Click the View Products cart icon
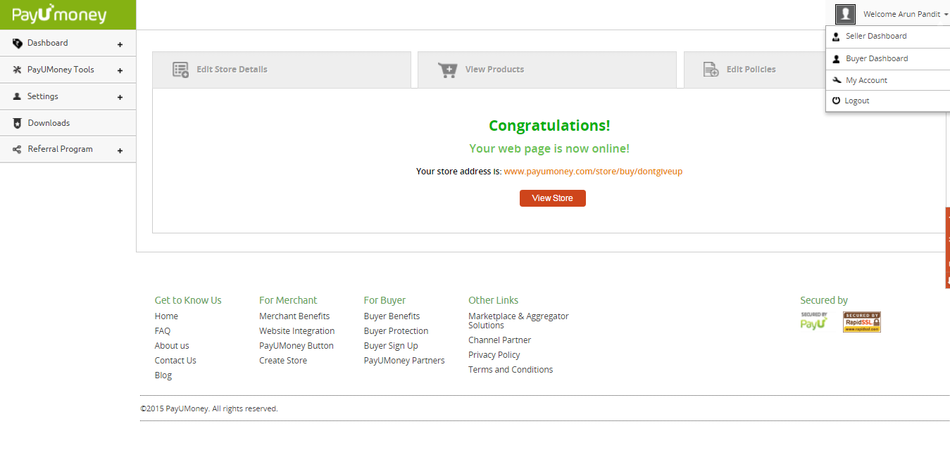The image size is (950, 457). [447, 70]
